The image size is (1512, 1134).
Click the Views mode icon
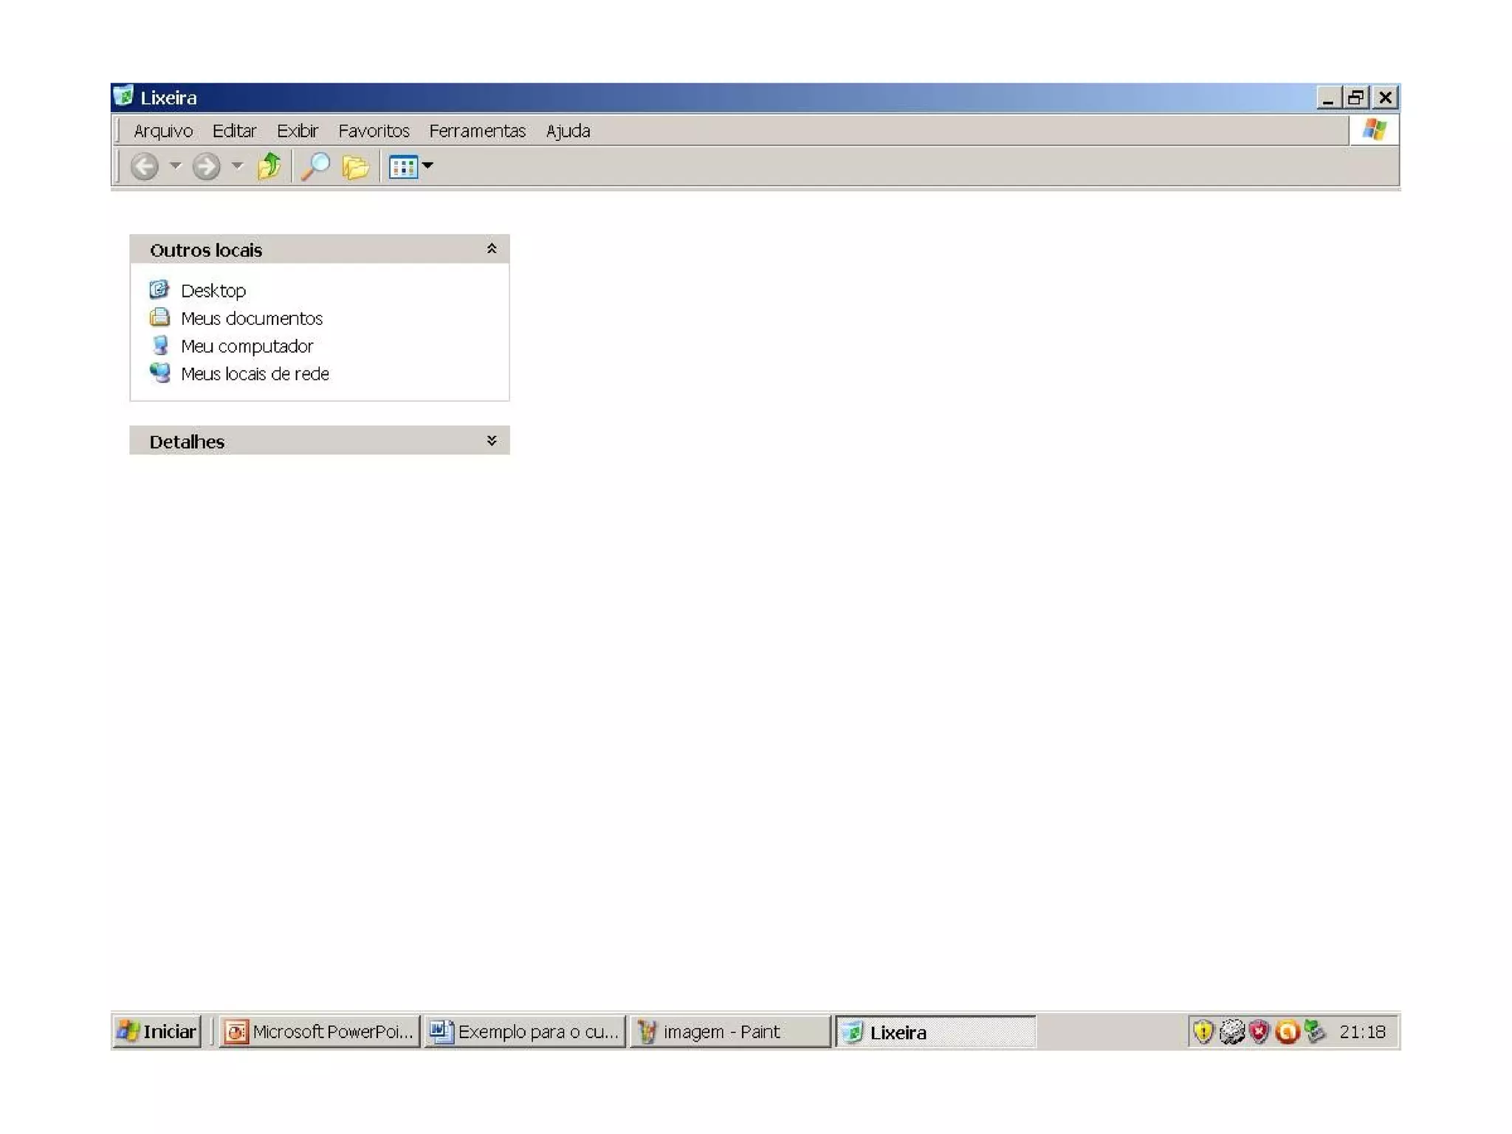click(403, 167)
